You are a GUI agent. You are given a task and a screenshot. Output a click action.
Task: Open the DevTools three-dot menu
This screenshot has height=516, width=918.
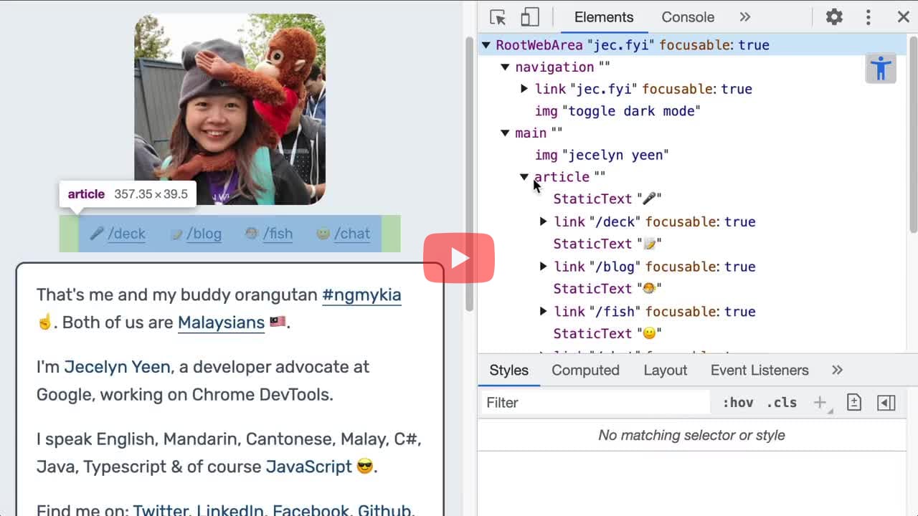(x=869, y=17)
